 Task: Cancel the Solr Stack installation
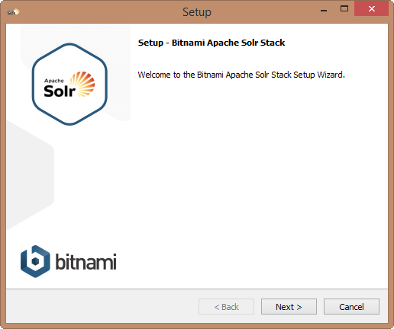click(x=351, y=307)
